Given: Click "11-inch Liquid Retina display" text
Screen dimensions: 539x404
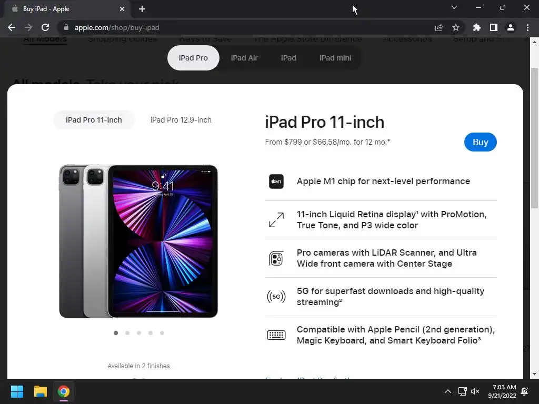Looking at the screenshot, I should coord(392,219).
